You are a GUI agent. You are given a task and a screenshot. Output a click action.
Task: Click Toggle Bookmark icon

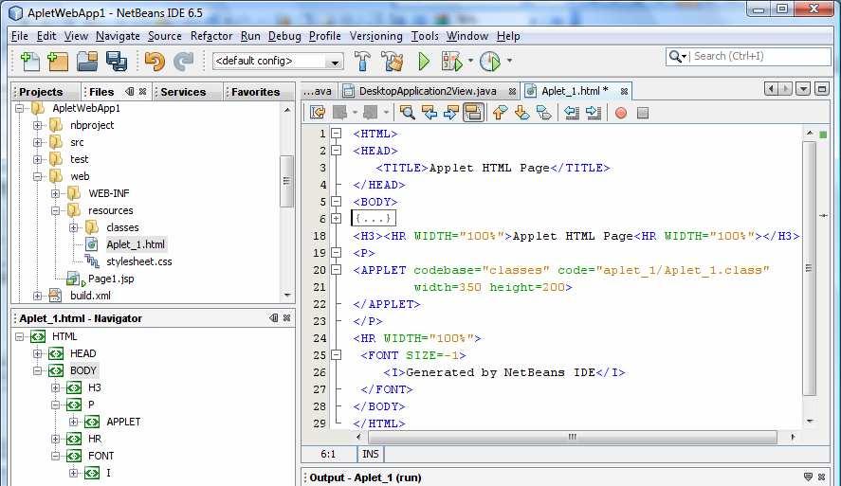point(543,113)
